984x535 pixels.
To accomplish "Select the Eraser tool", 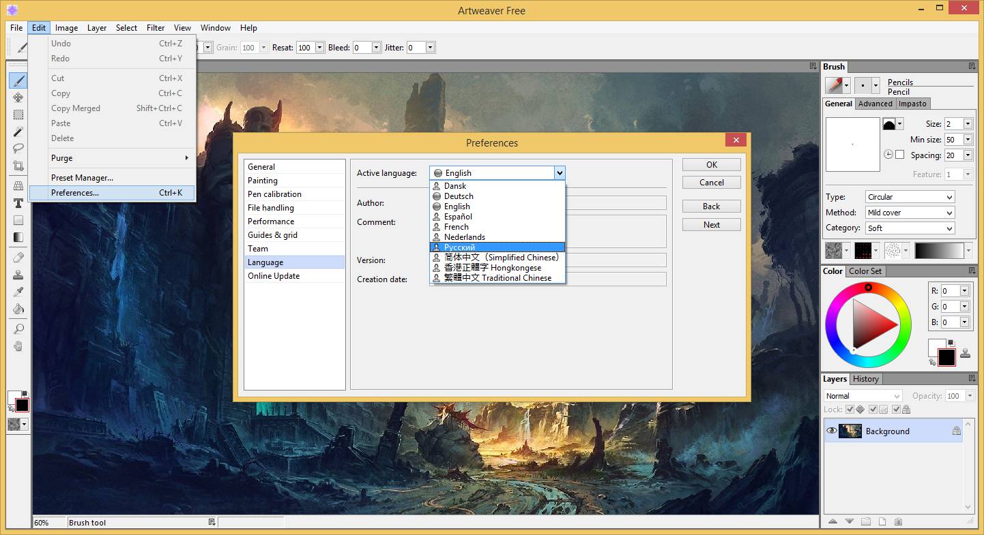I will [18, 258].
